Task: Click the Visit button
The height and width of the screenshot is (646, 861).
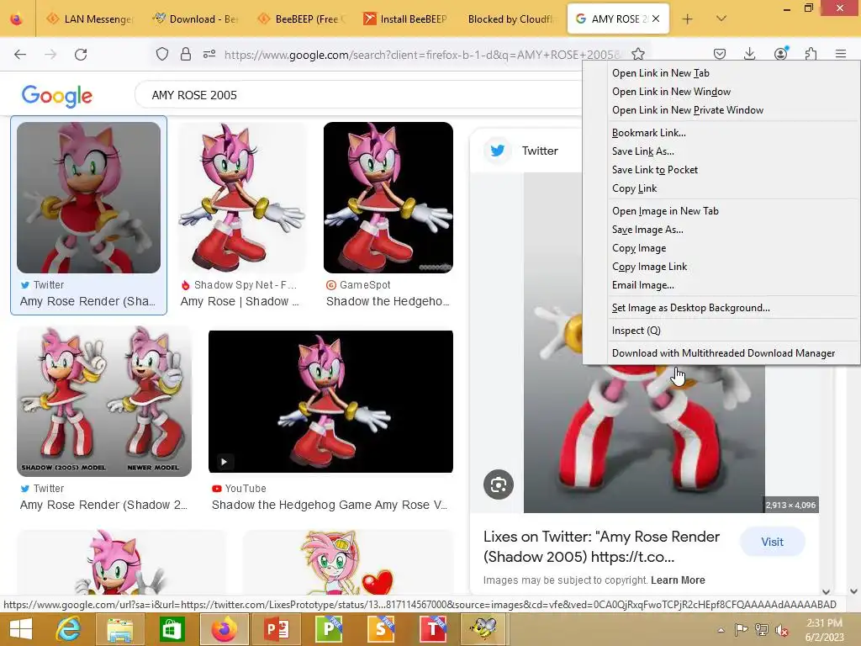Action: pos(772,543)
